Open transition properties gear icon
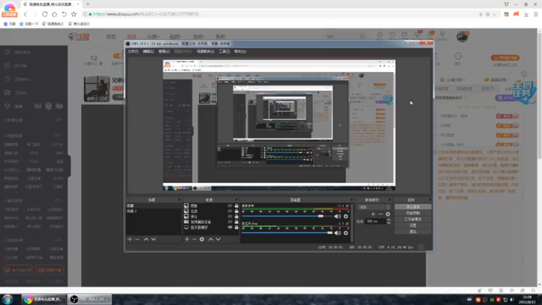Image resolution: width=542 pixels, height=305 pixels. [388, 214]
